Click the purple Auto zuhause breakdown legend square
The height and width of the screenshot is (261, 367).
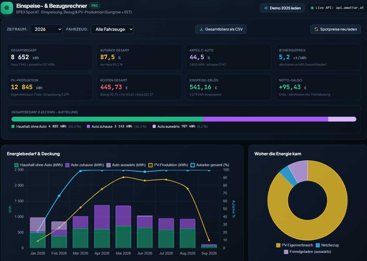point(88,126)
